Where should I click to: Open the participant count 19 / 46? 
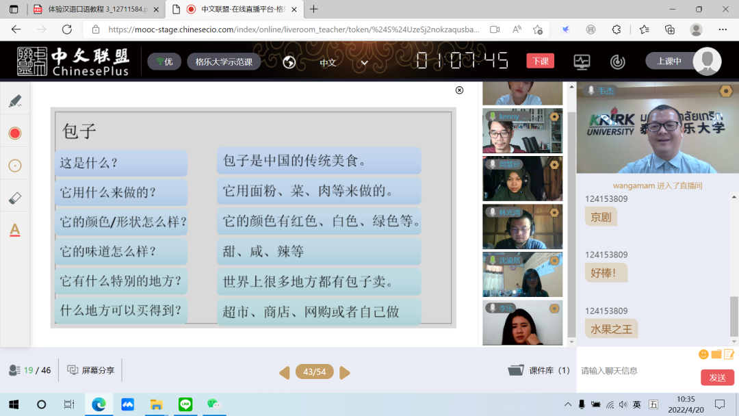coord(29,370)
